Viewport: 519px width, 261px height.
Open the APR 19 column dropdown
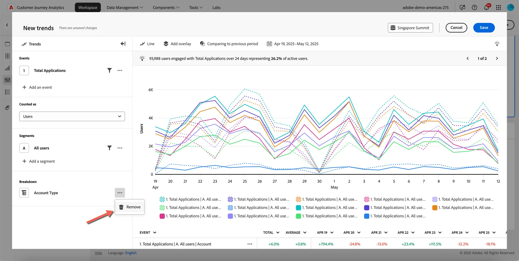click(x=332, y=232)
